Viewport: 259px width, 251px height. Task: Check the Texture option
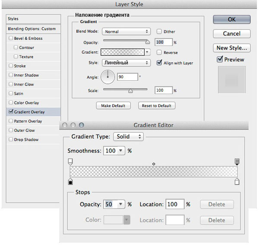coord(16,57)
